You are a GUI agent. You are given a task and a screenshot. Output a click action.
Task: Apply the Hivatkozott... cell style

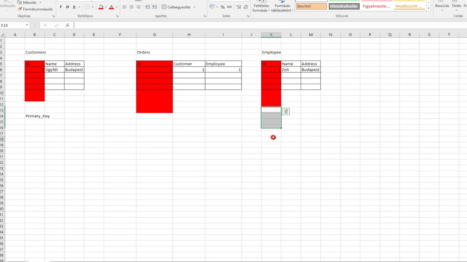pos(409,6)
